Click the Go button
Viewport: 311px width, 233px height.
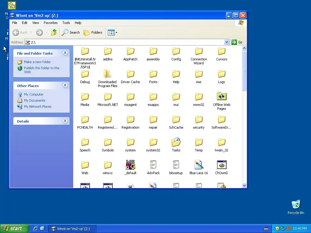[237, 42]
